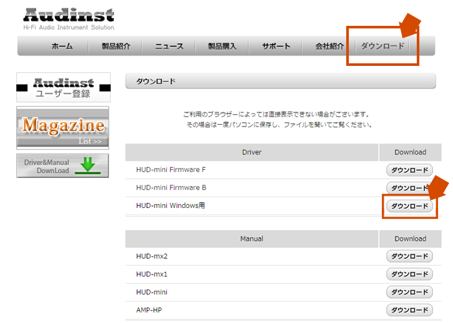Click the Hi-Fi Audio Instrument Solution tagline
453x323 pixels.
(x=69, y=27)
